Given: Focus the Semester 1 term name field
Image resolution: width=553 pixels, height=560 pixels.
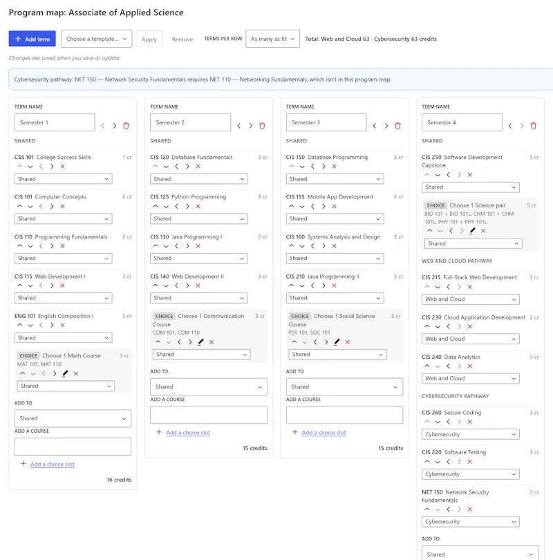Looking at the screenshot, I should pos(55,122).
